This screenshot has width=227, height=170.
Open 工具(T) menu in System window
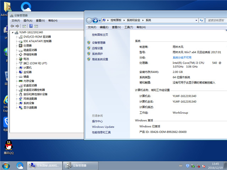(x=129, y=27)
